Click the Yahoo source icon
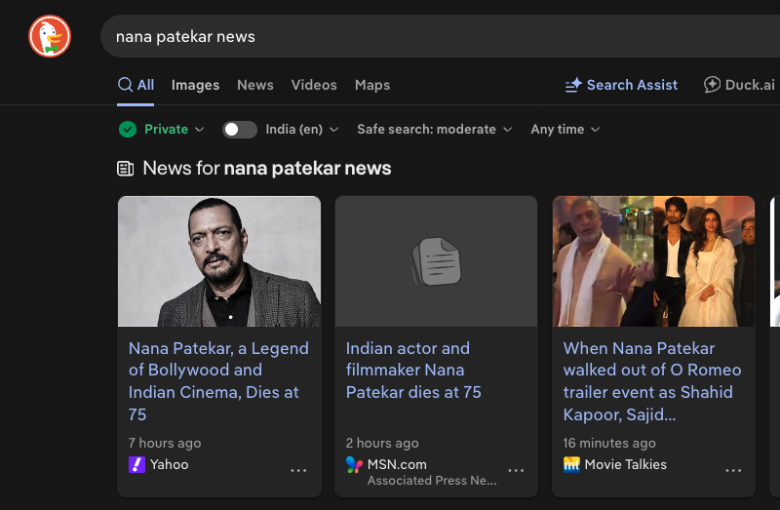780x510 pixels. point(136,464)
